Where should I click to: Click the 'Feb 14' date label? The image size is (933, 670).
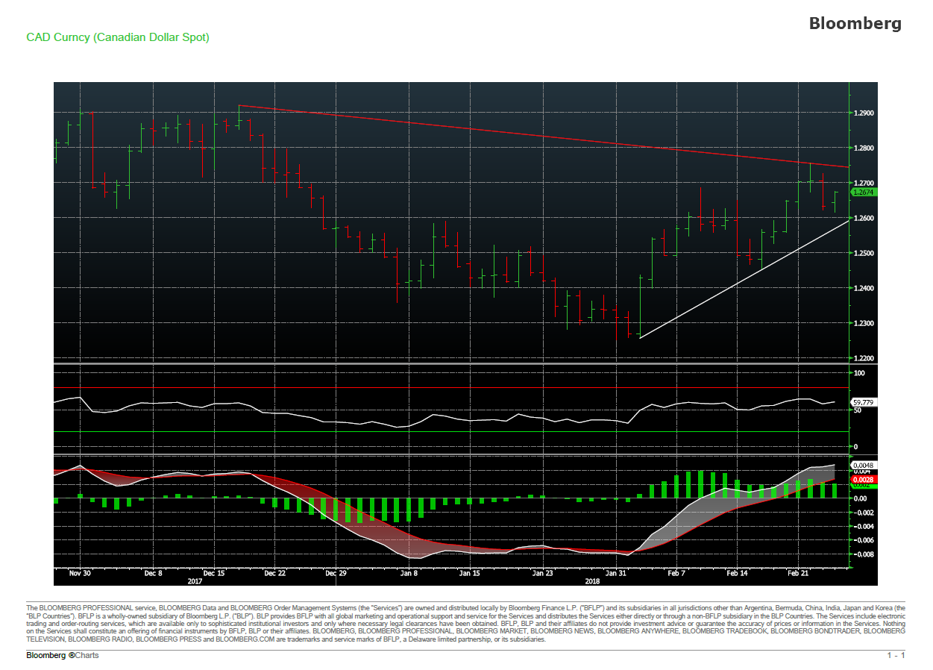[738, 573]
